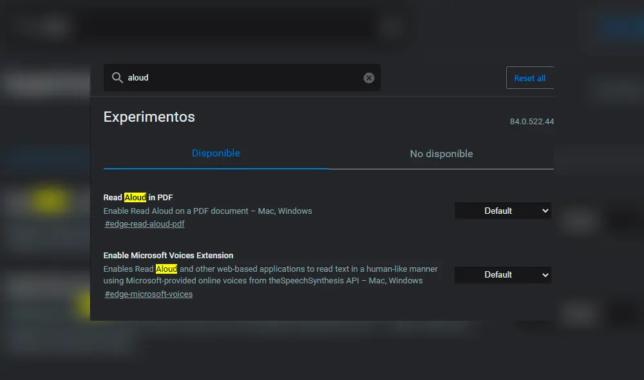Switch to the No disponible tab
The width and height of the screenshot is (644, 380).
coord(441,154)
